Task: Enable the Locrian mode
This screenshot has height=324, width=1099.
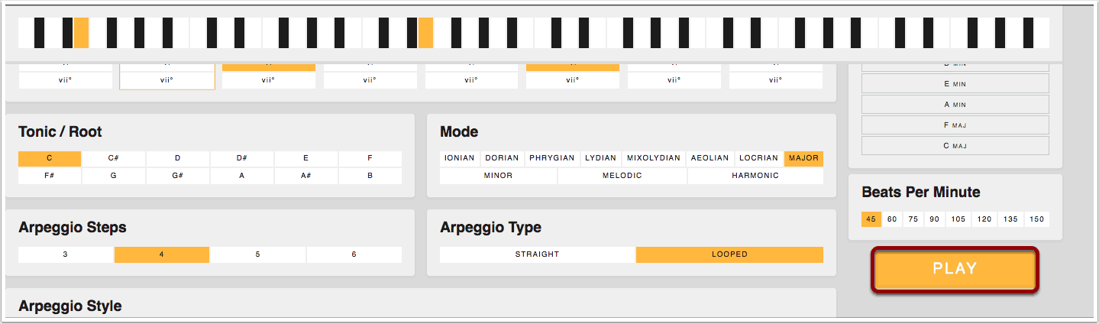Action: 758,158
